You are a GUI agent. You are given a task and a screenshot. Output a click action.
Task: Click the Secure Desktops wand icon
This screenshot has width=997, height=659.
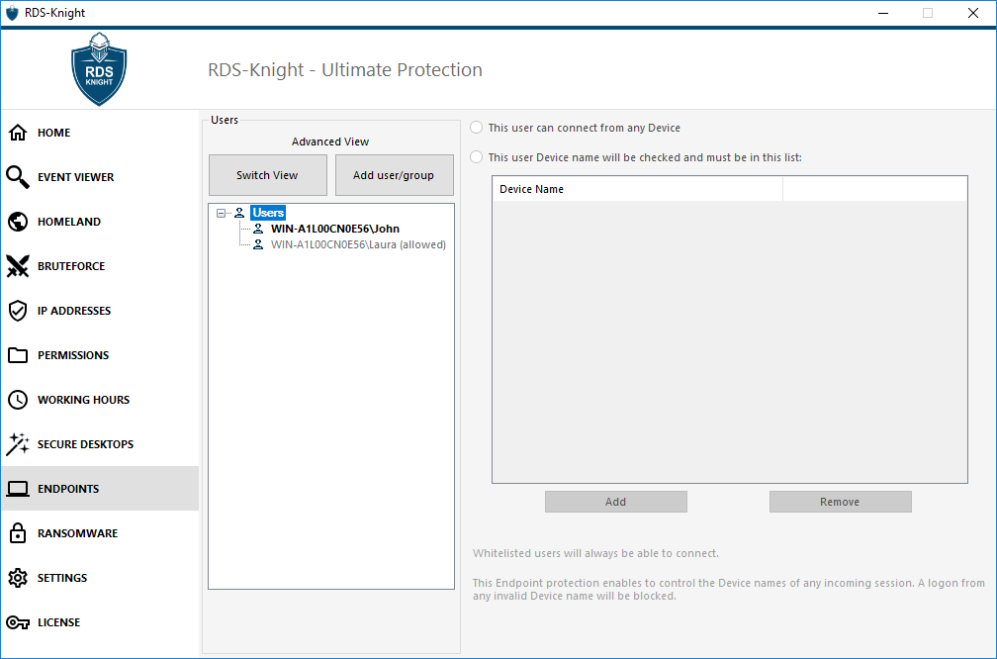[x=18, y=444]
